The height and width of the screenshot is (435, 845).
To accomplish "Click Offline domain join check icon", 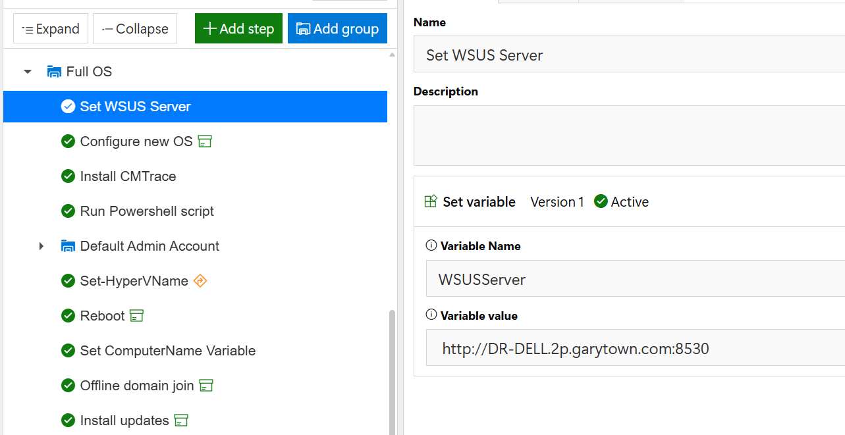I will 68,386.
